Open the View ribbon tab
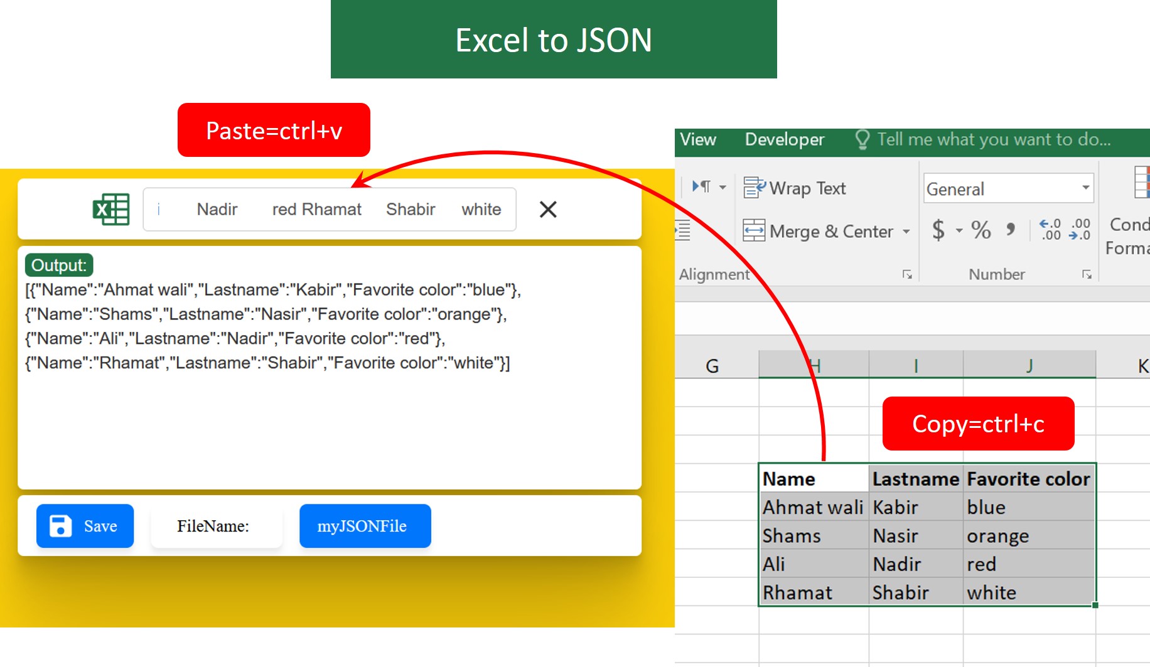The height and width of the screenshot is (667, 1150). [698, 139]
